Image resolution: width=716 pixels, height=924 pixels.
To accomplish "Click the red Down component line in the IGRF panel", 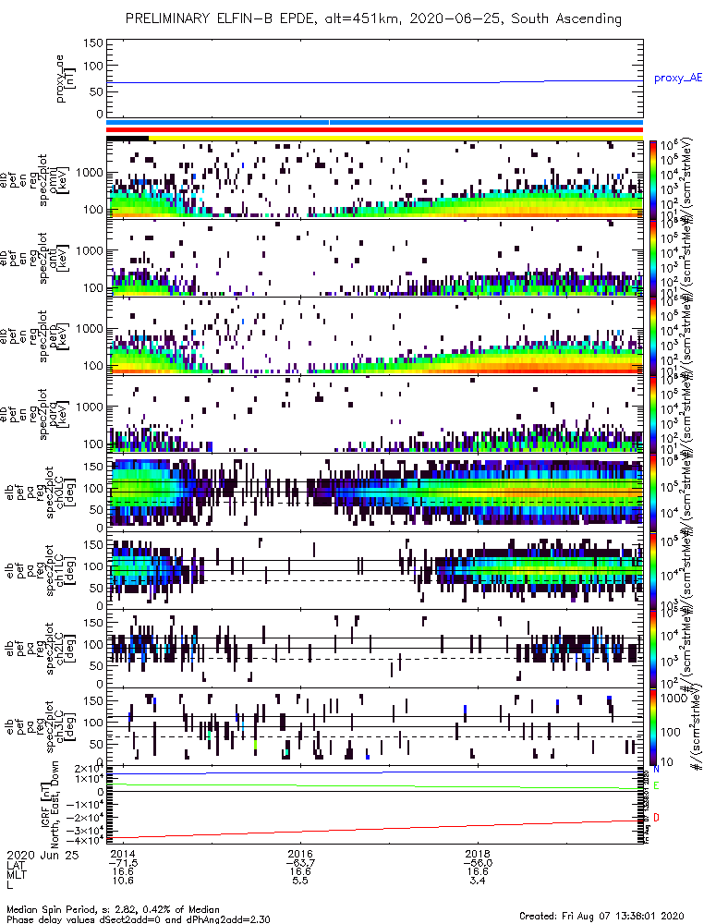I will click(374, 829).
